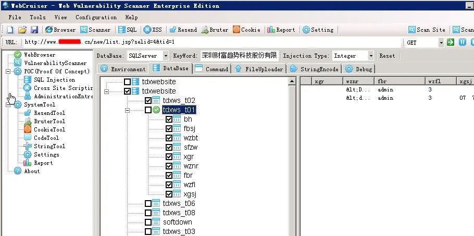This screenshot has height=236, width=474.
Task: Open the Configuration menu
Action: (96, 17)
